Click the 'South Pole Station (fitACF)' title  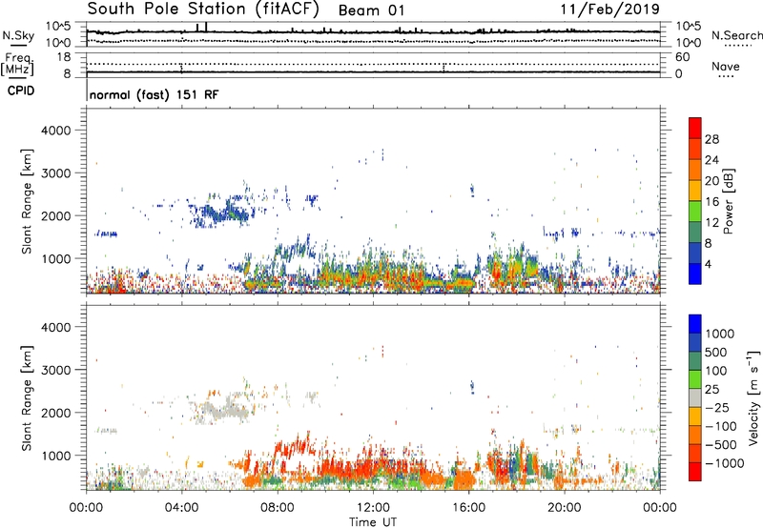tap(203, 10)
